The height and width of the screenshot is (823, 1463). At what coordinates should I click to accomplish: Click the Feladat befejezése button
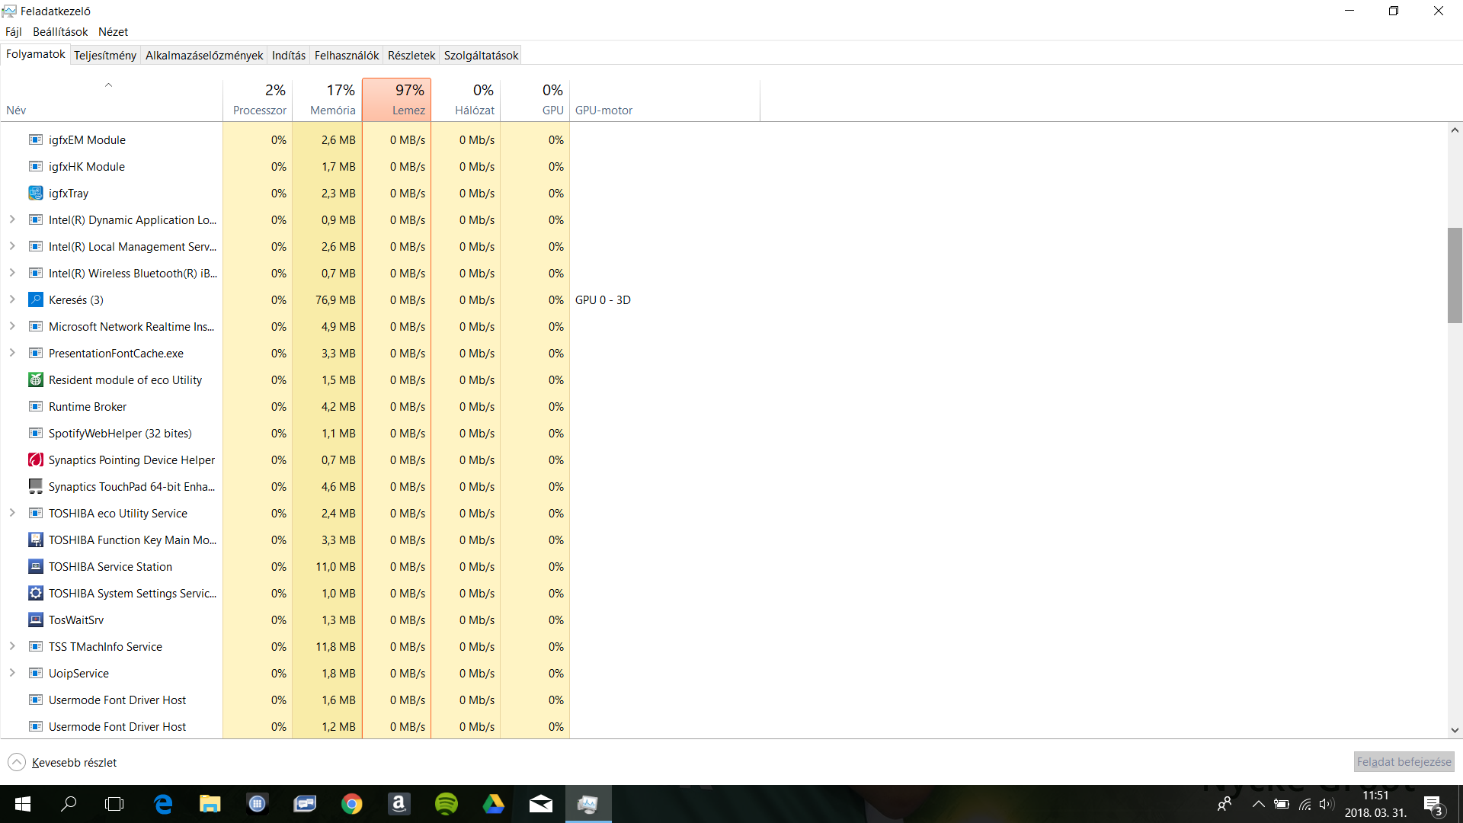point(1404,761)
